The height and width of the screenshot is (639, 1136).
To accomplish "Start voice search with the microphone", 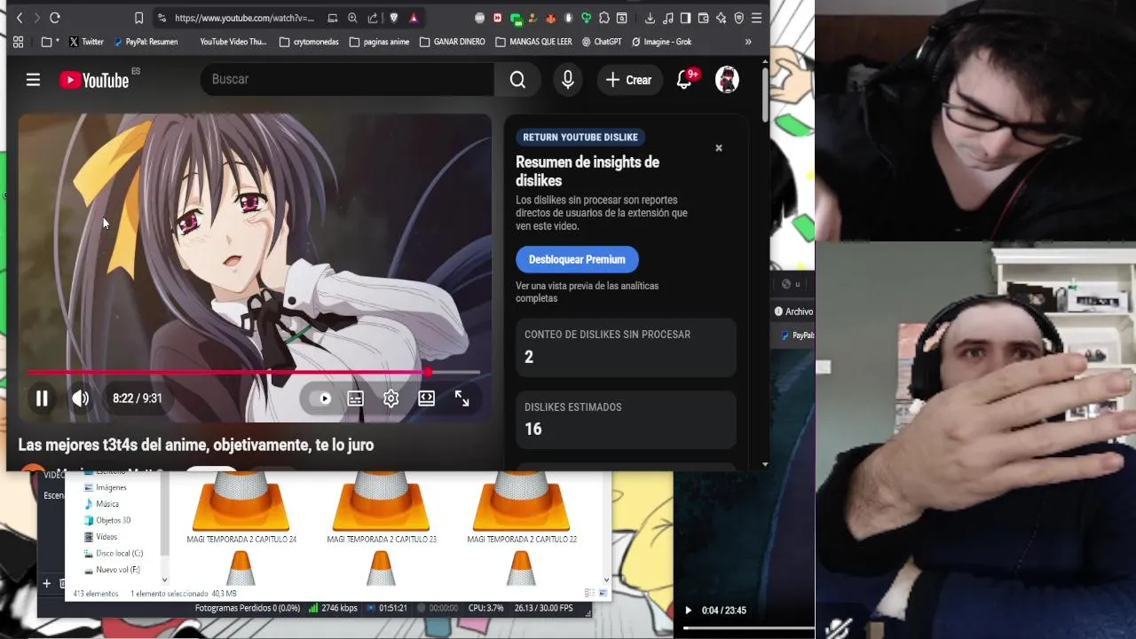I will pos(568,80).
